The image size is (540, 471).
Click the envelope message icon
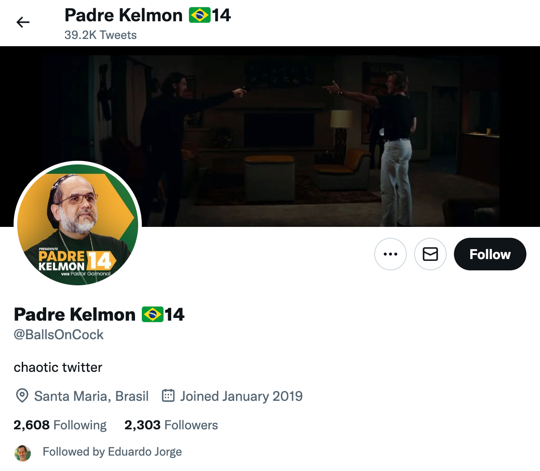point(430,254)
